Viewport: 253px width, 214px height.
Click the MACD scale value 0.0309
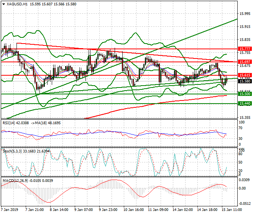point(244,180)
